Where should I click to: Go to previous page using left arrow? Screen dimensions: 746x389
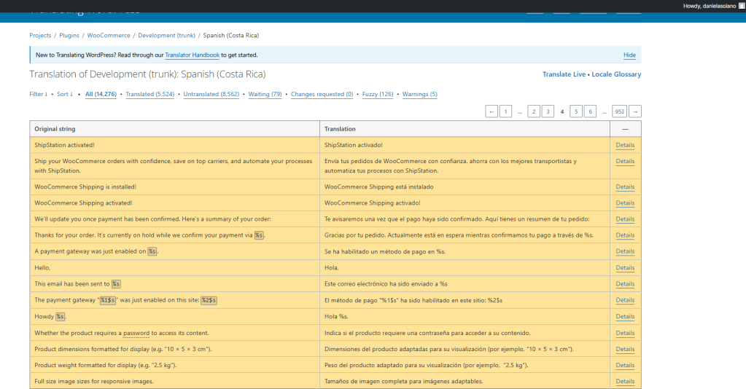[491, 111]
